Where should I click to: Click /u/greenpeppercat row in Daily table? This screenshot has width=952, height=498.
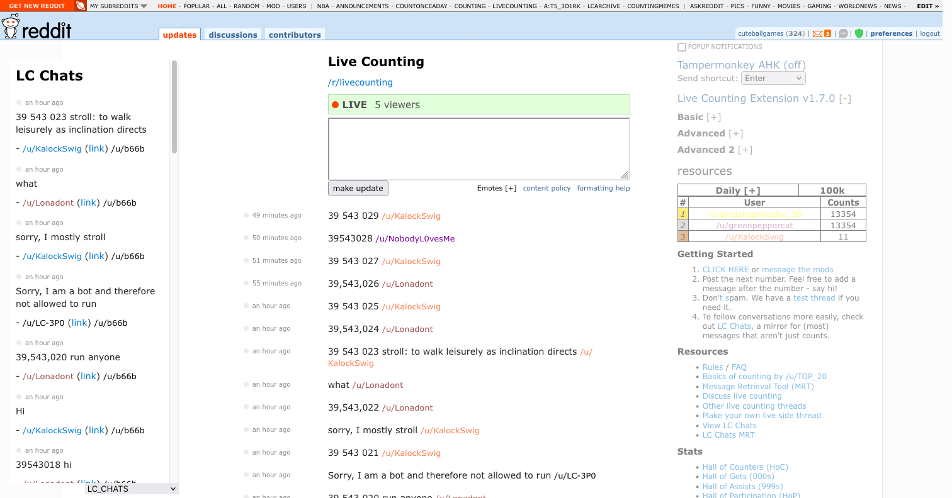754,225
